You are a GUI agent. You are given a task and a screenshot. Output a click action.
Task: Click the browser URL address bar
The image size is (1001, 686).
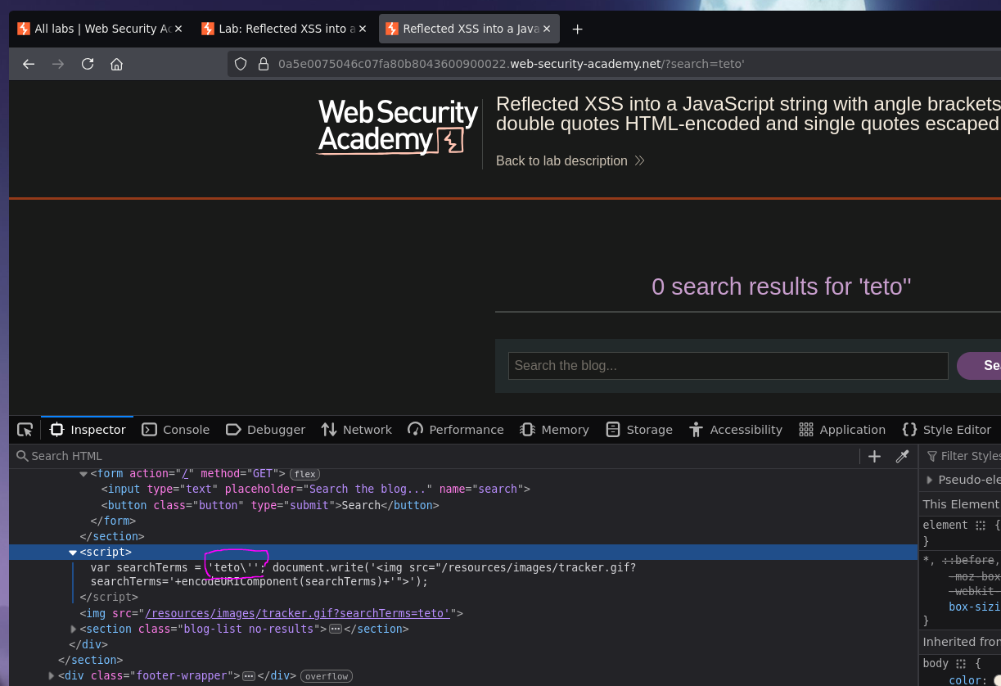[614, 64]
